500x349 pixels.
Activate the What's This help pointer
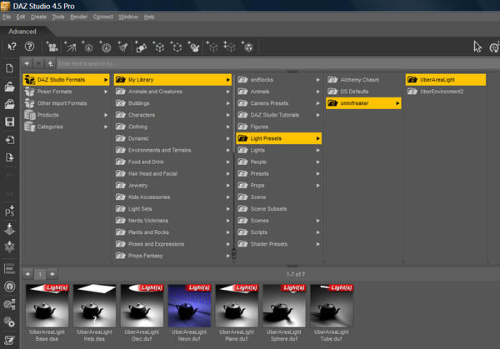tap(12, 47)
